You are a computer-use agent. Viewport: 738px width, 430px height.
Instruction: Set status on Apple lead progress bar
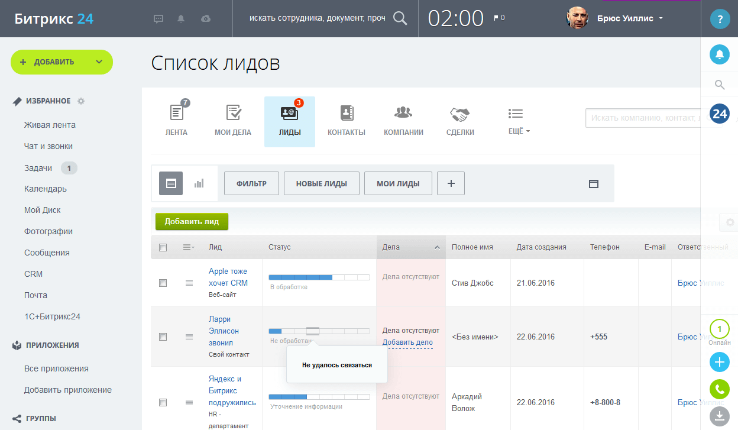(x=319, y=277)
